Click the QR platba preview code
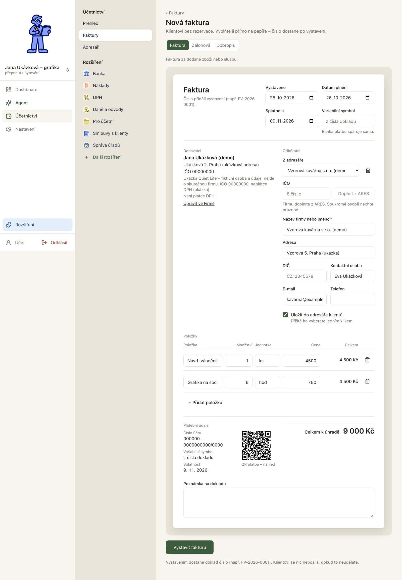Viewport: 402px width, 580px height. [x=256, y=446]
